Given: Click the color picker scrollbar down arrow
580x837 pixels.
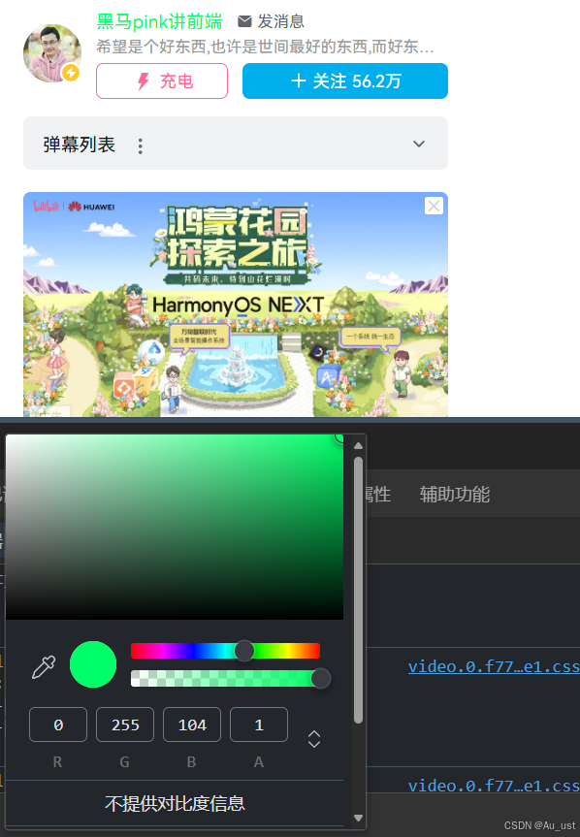Looking at the screenshot, I should (x=359, y=818).
